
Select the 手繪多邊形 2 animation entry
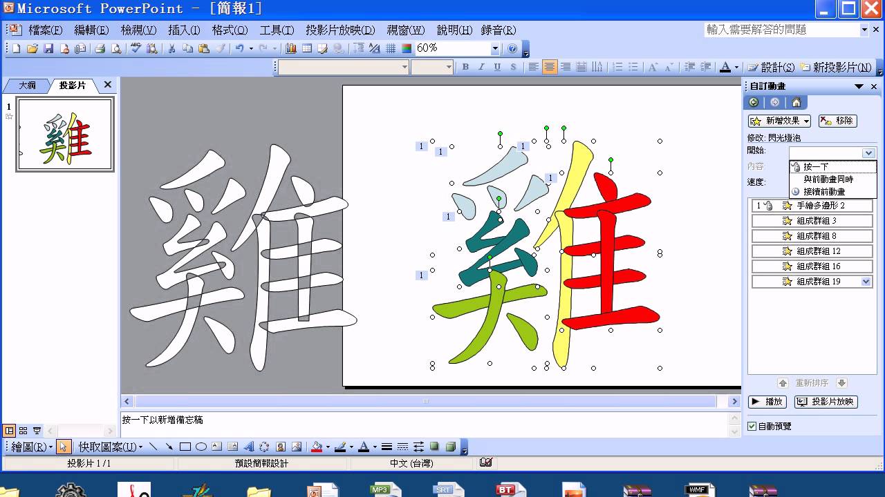[812, 206]
